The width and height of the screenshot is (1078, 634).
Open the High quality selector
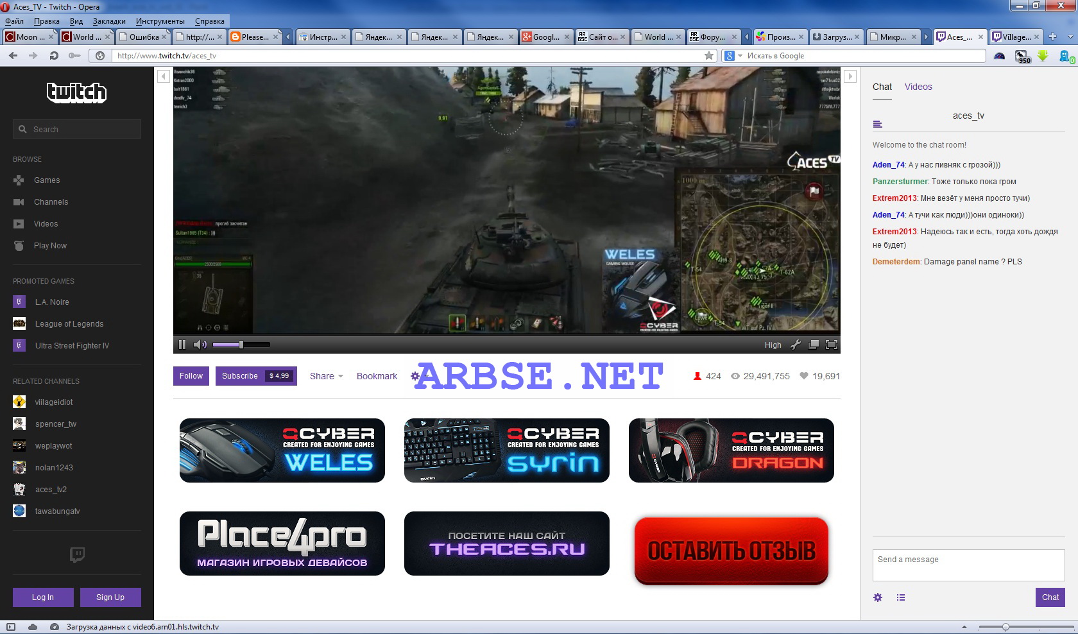(x=773, y=345)
